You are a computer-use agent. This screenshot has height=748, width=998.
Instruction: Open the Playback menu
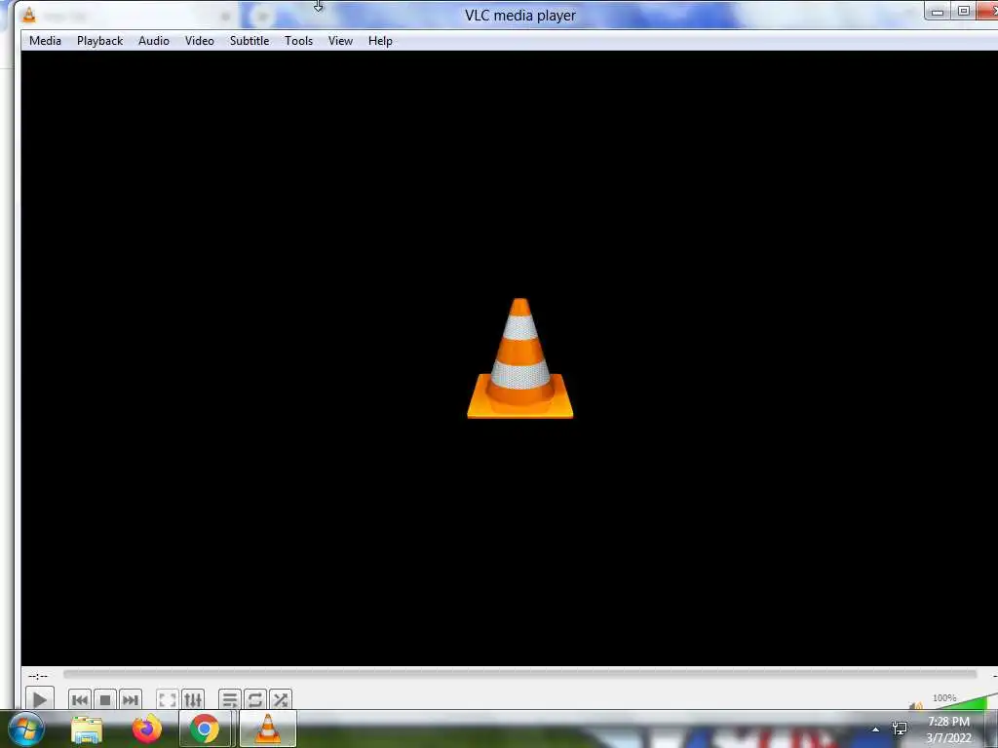pos(100,41)
